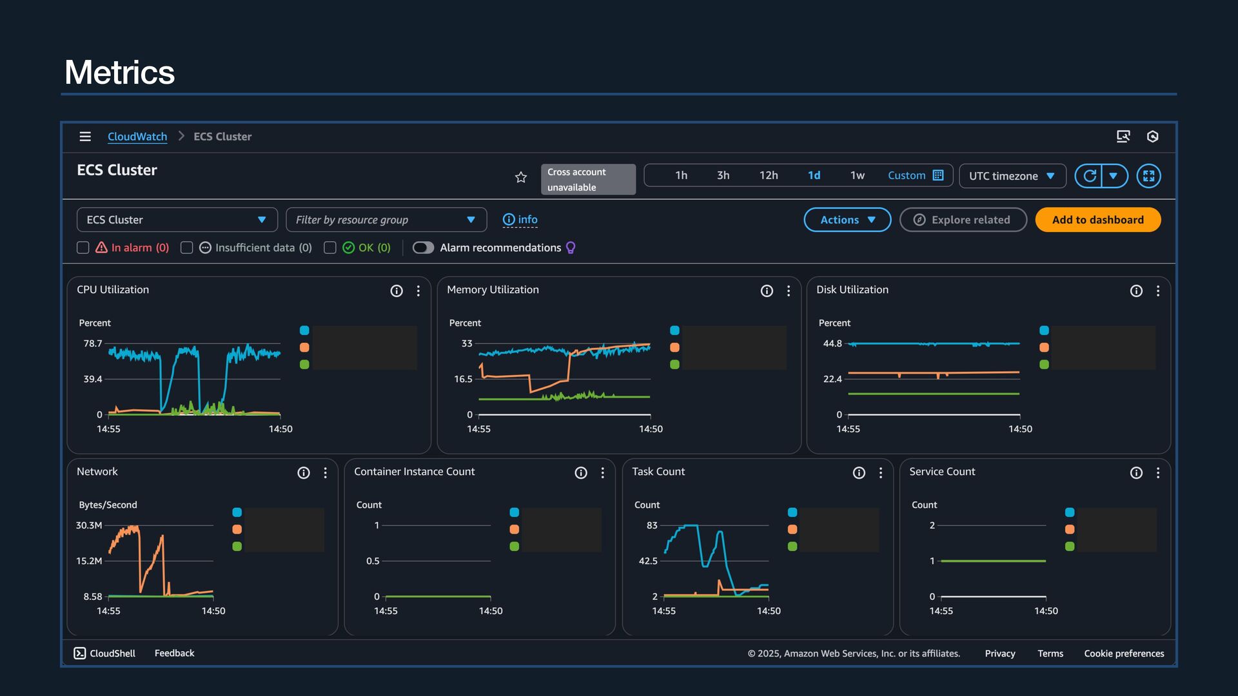Open Memory Utilization widget options menu
Viewport: 1238px width, 696px height.
(x=789, y=291)
